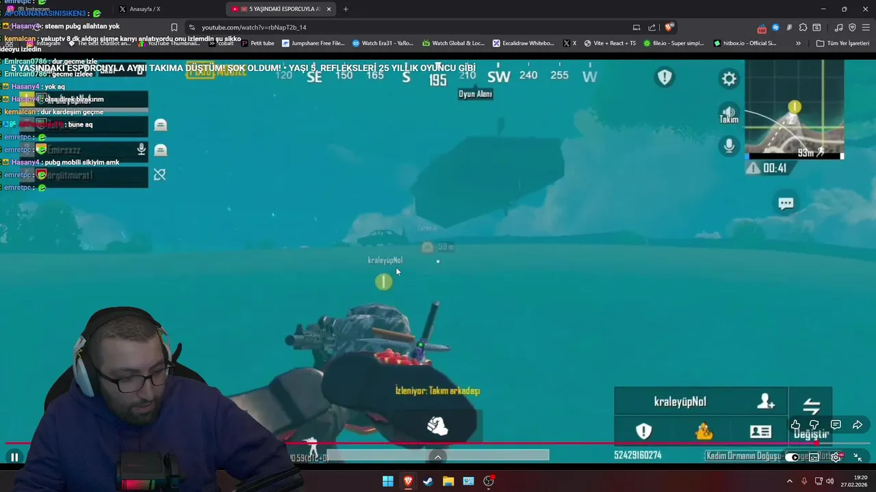The width and height of the screenshot is (876, 492).
Task: Open YouTube player settings gear
Action: coord(836,457)
